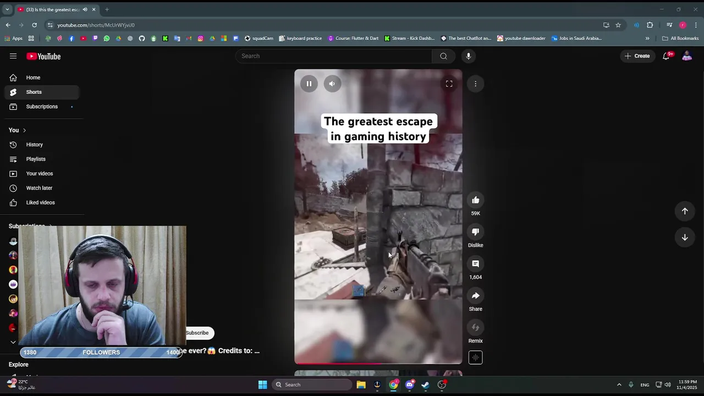Open the squadCam bookmark
This screenshot has height=396, width=704.
click(258, 38)
